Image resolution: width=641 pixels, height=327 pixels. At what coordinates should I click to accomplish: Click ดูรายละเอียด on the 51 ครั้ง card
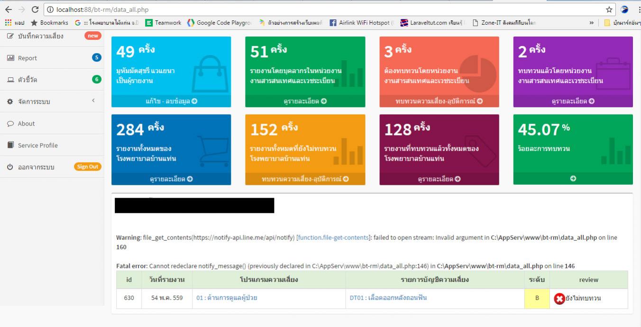(x=305, y=101)
